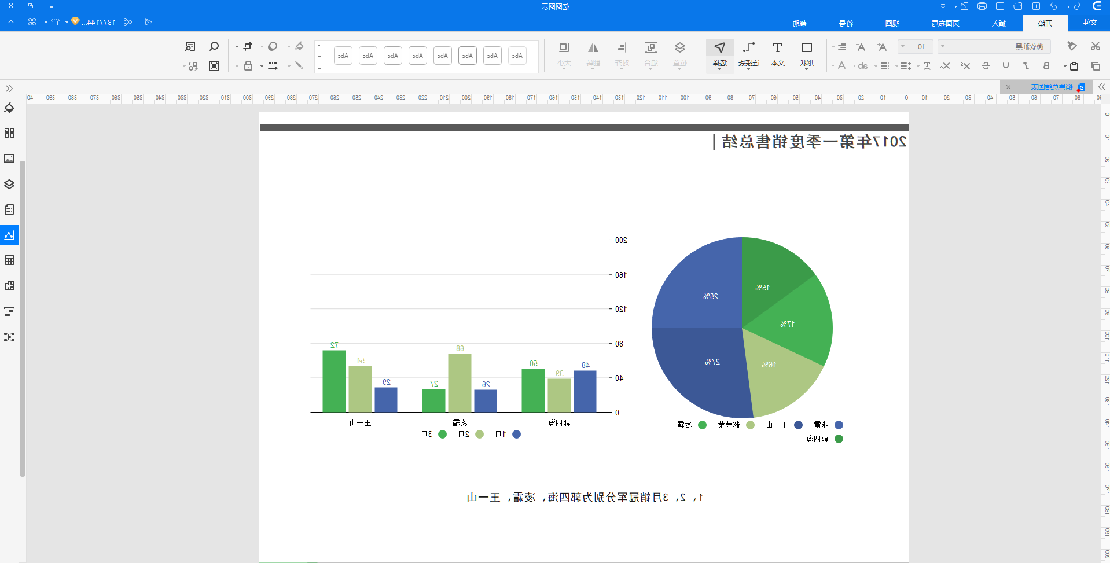The height and width of the screenshot is (563, 1110).
Task: Collapse the right panel chevron
Action: click(x=1102, y=87)
